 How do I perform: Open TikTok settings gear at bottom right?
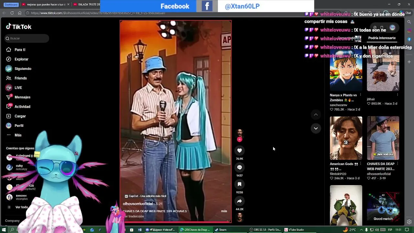(x=409, y=222)
